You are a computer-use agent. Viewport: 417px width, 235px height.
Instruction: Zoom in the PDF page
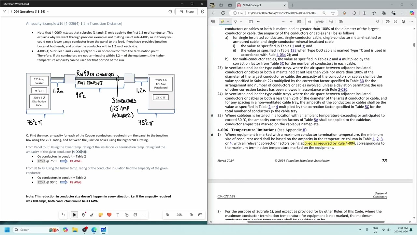[291, 22]
